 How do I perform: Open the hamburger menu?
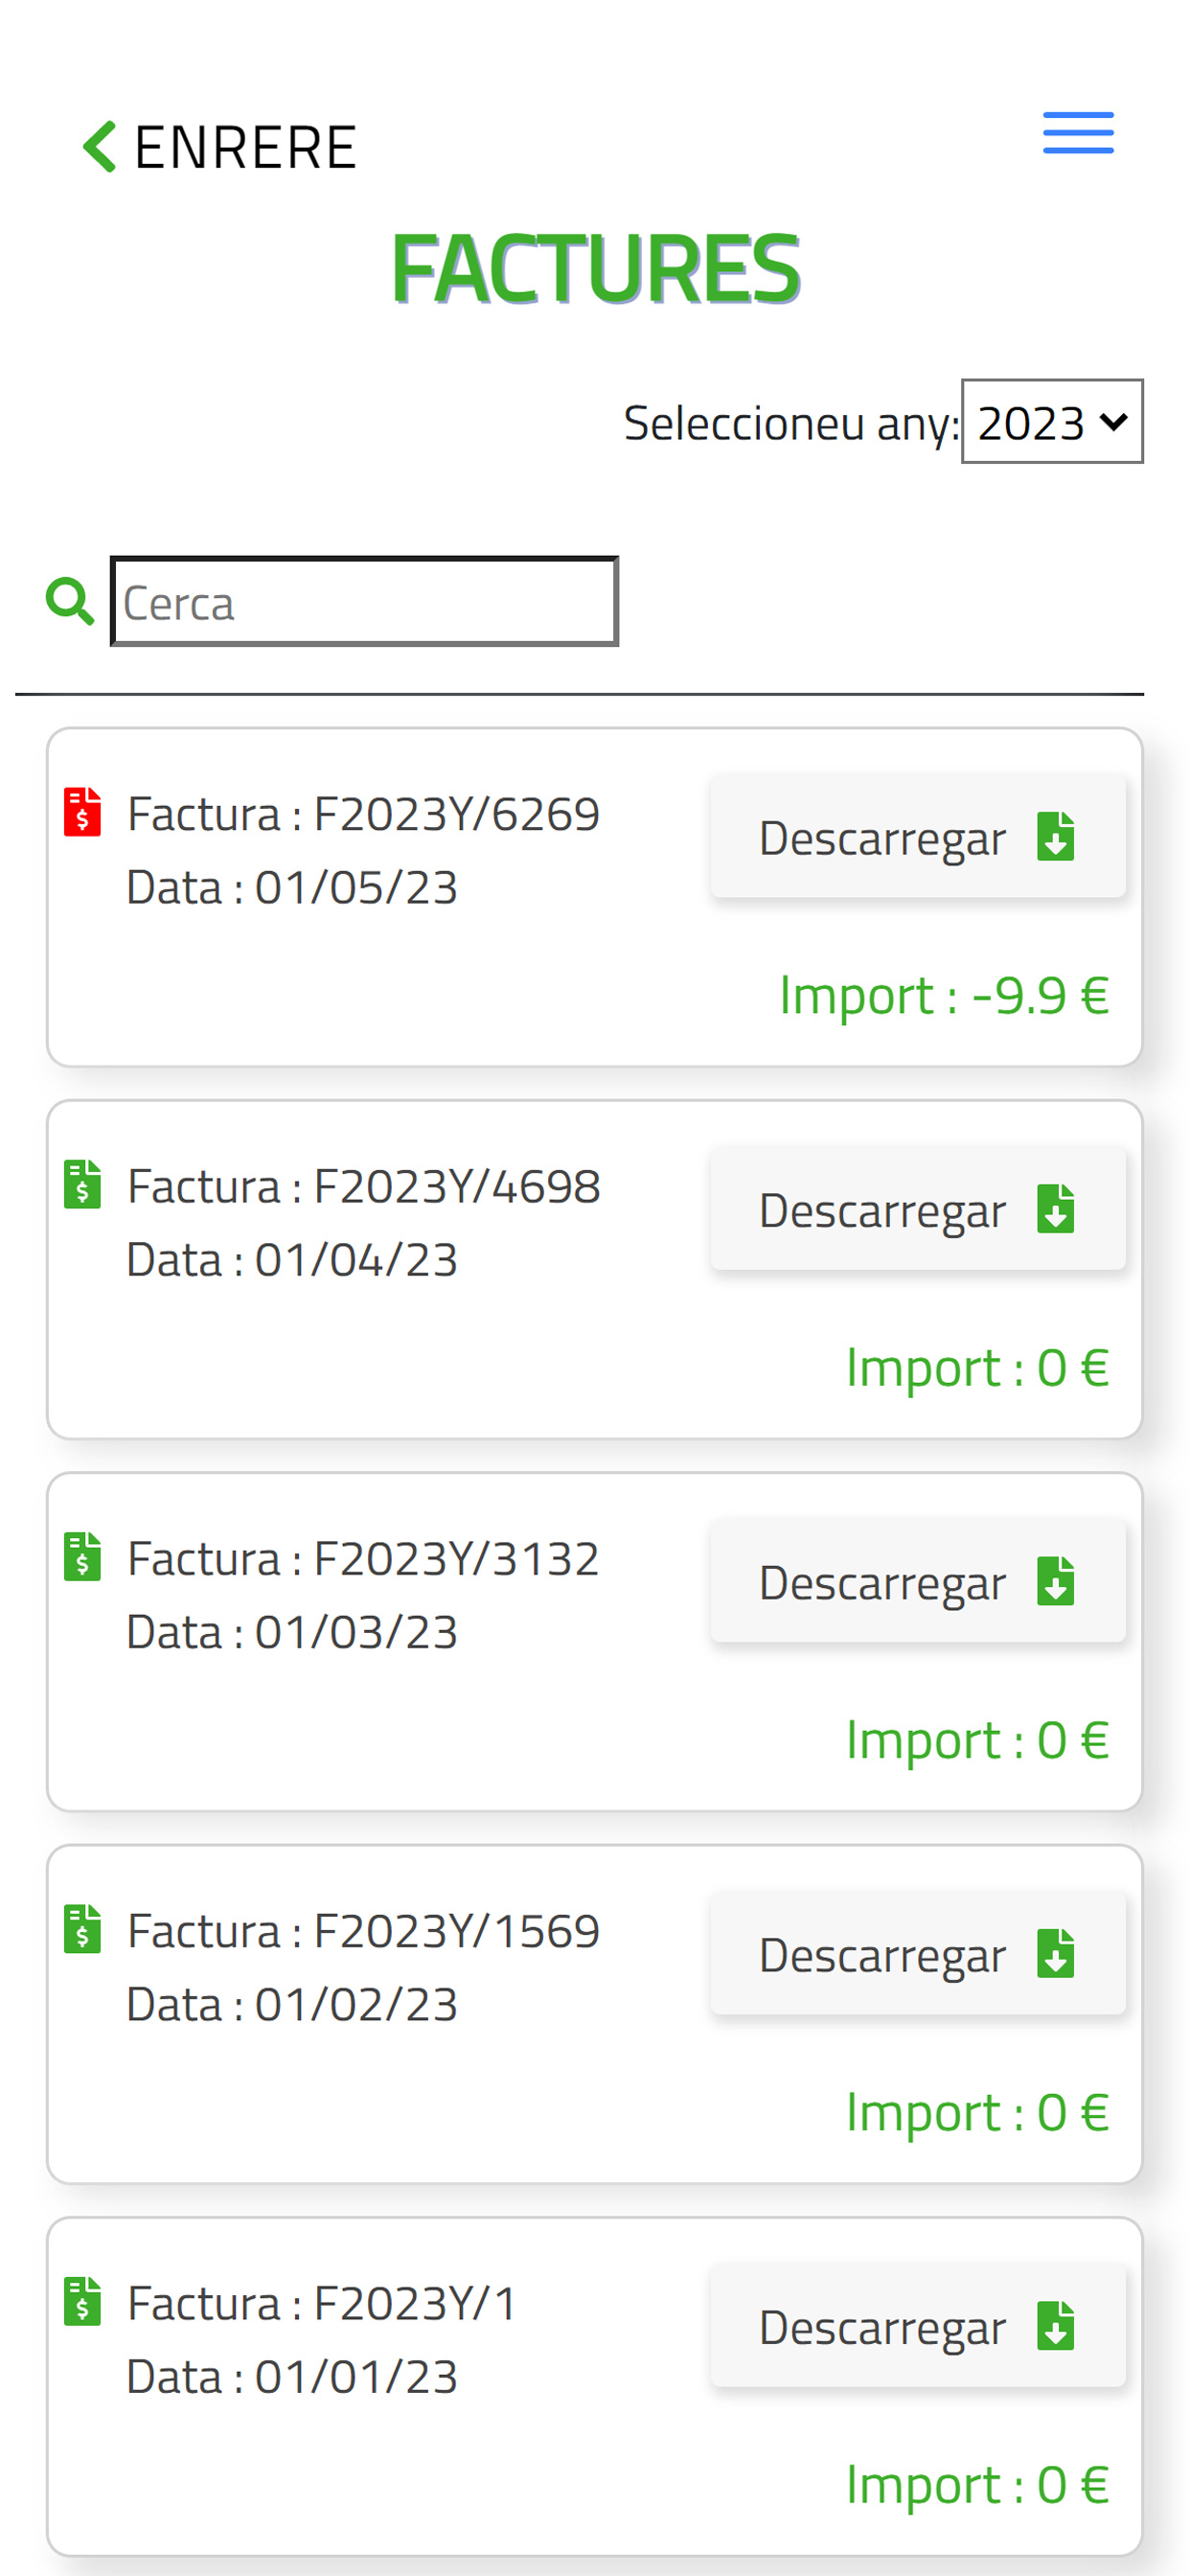pos(1078,133)
